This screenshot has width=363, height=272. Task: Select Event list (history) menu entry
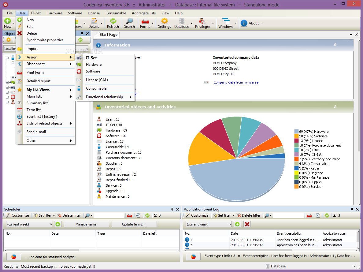tap(46, 116)
